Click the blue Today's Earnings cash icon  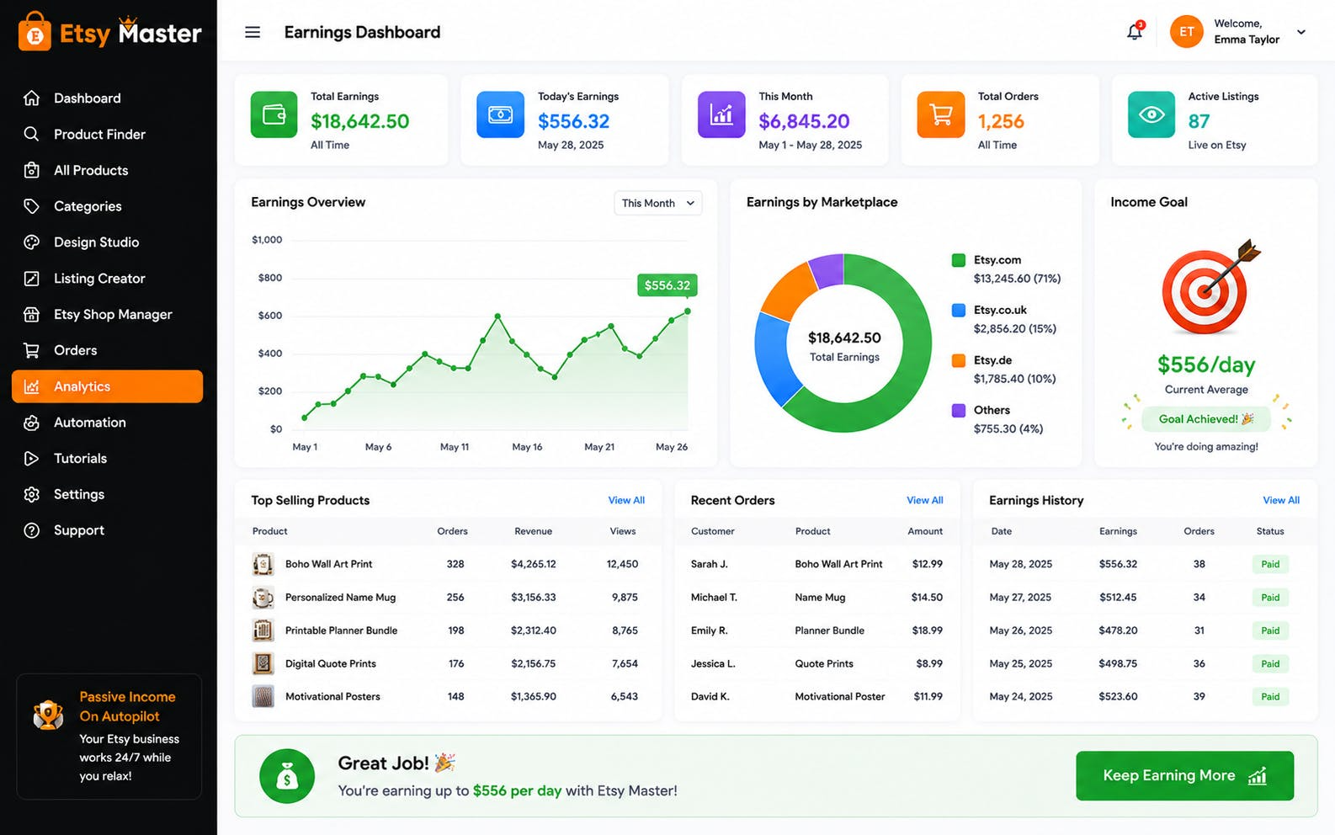500,114
